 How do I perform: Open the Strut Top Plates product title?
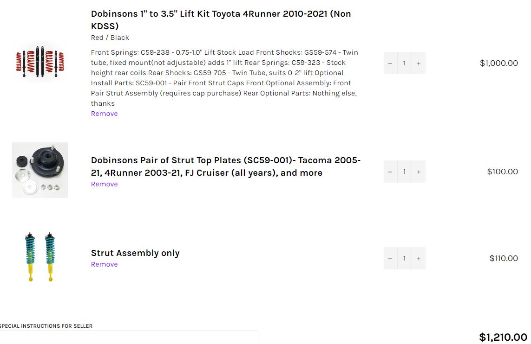coord(225,166)
